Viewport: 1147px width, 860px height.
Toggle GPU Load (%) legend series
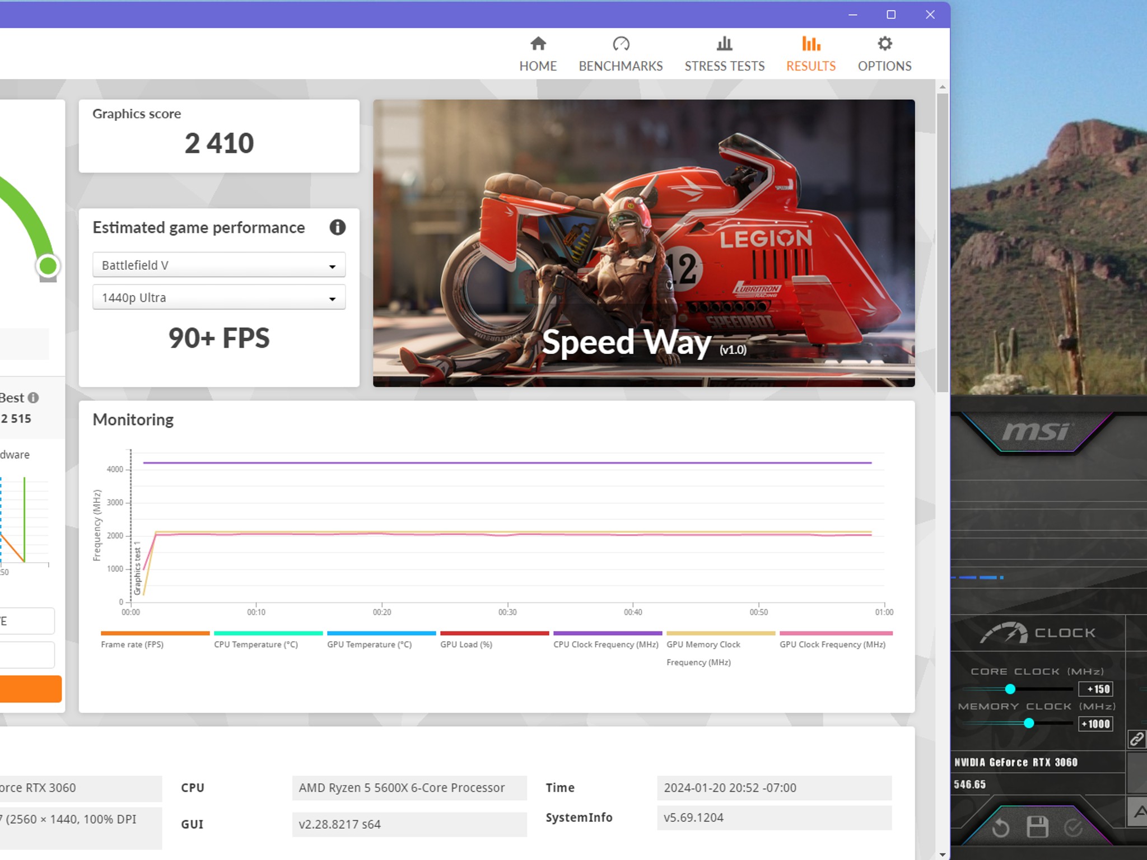coord(495,640)
